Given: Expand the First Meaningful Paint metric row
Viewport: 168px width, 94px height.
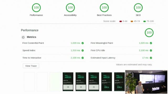Looking at the screenshot, I should pyautogui.click(x=121, y=43).
